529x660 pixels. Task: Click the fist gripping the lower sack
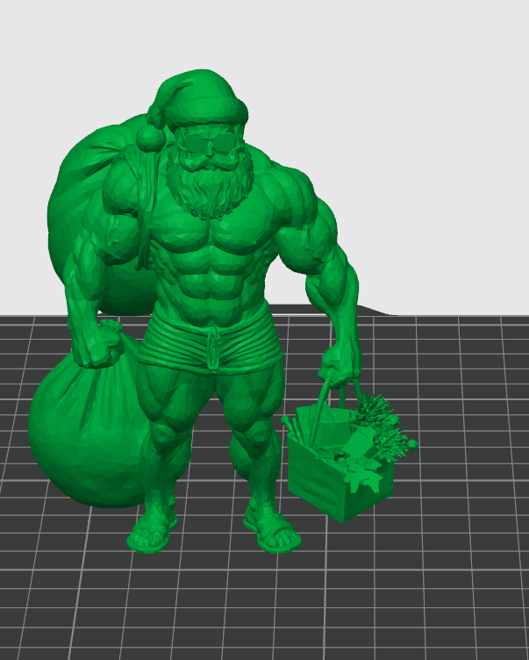(x=98, y=344)
